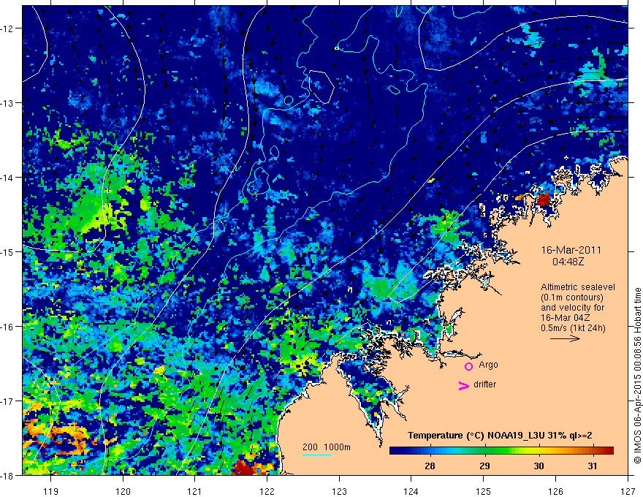Screen dimensions: 643x497
Task: Click the longitude axis label 121
Action: click(195, 491)
